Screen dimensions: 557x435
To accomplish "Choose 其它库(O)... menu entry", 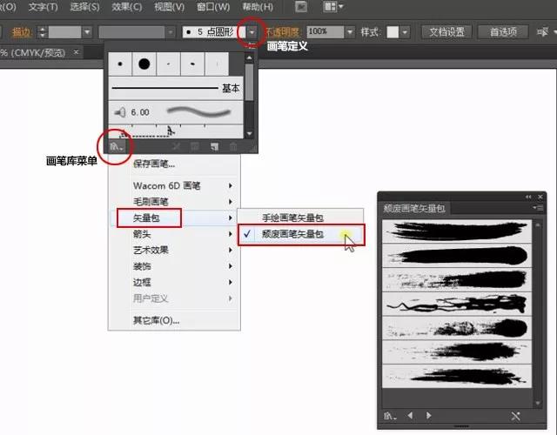I will click(x=157, y=320).
